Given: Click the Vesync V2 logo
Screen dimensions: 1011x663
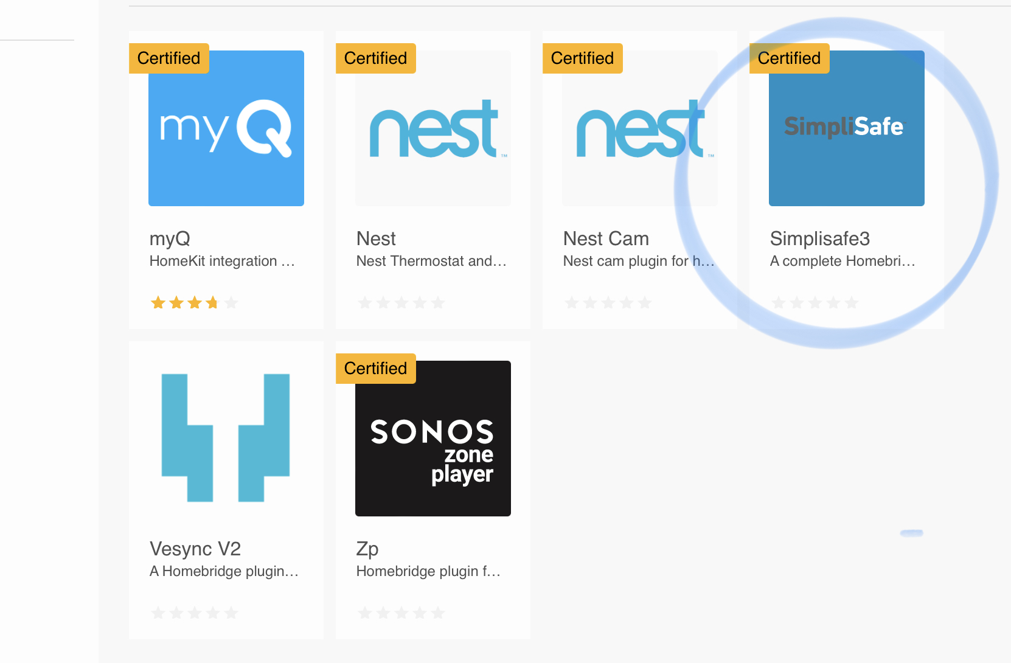Looking at the screenshot, I should pos(226,438).
